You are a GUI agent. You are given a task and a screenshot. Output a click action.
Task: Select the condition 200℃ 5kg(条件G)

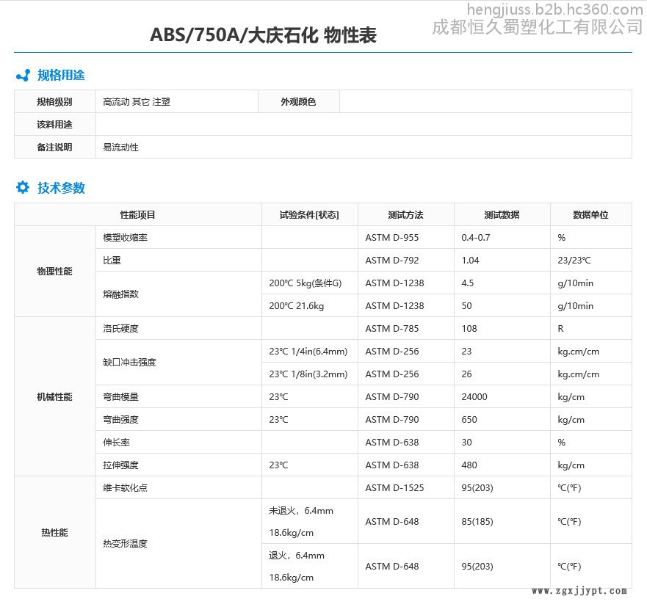click(306, 283)
